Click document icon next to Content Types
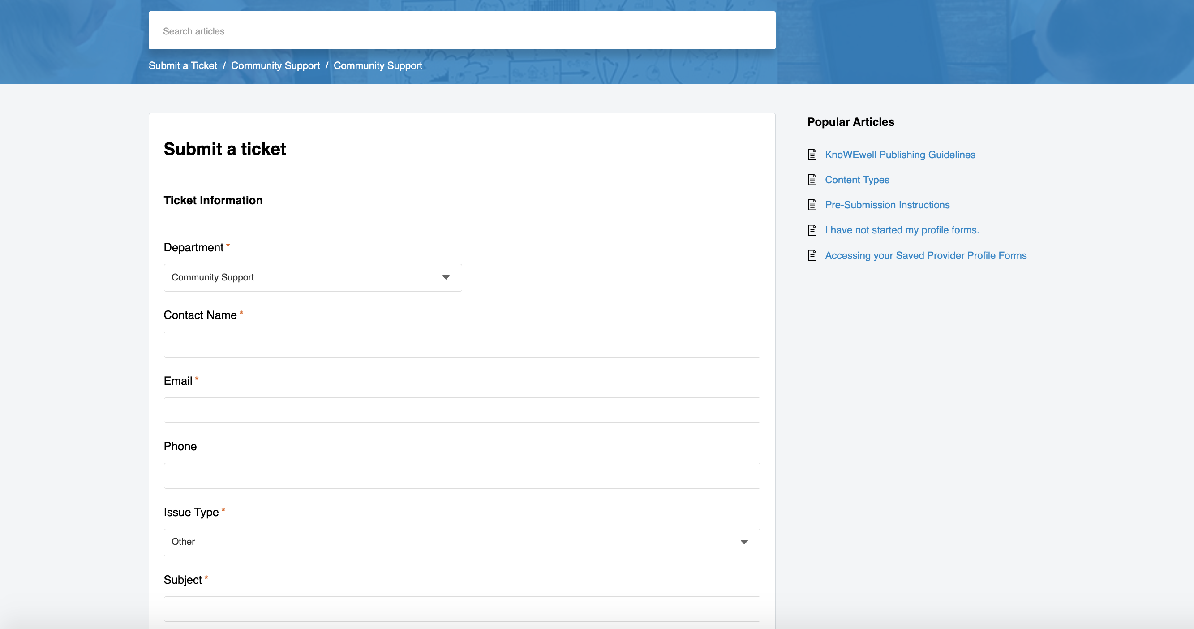 [812, 179]
